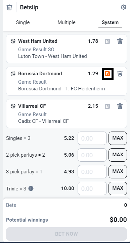Click soccer ball icon beside West Ham United
Image resolution: width=130 pixels, height=243 pixels.
point(13,41)
